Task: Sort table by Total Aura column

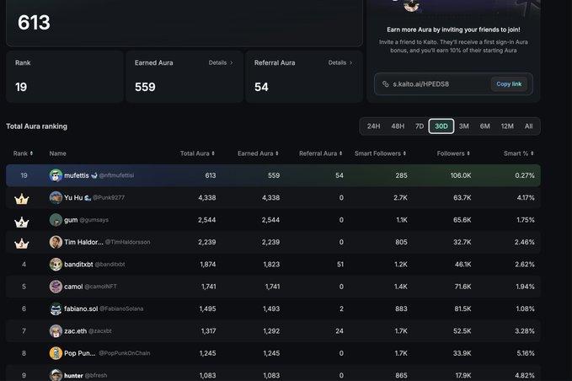Action: pyautogui.click(x=197, y=153)
